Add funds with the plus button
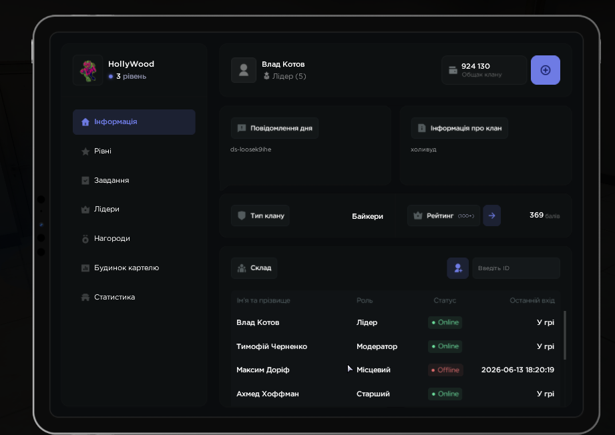This screenshot has width=615, height=435. coord(545,70)
